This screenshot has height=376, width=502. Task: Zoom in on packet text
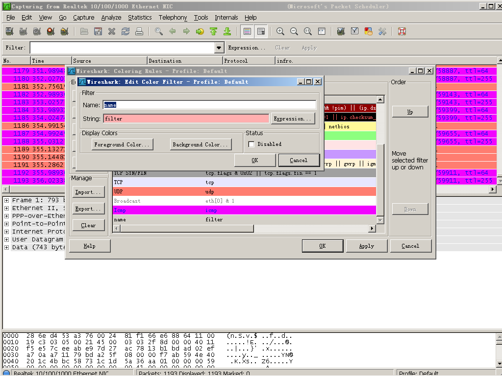click(280, 31)
